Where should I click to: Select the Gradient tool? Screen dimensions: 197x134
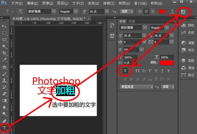[x=5, y=100]
